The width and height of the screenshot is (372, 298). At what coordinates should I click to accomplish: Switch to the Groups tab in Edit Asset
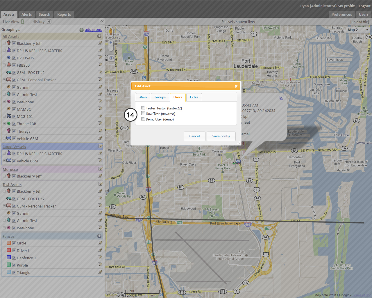click(x=160, y=97)
